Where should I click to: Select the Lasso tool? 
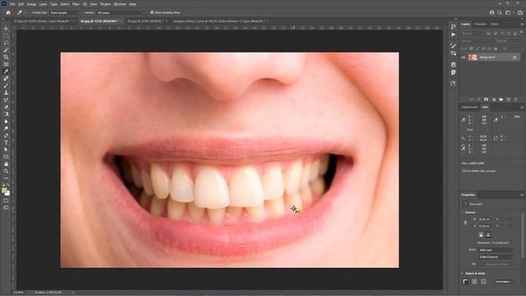pyautogui.click(x=6, y=43)
